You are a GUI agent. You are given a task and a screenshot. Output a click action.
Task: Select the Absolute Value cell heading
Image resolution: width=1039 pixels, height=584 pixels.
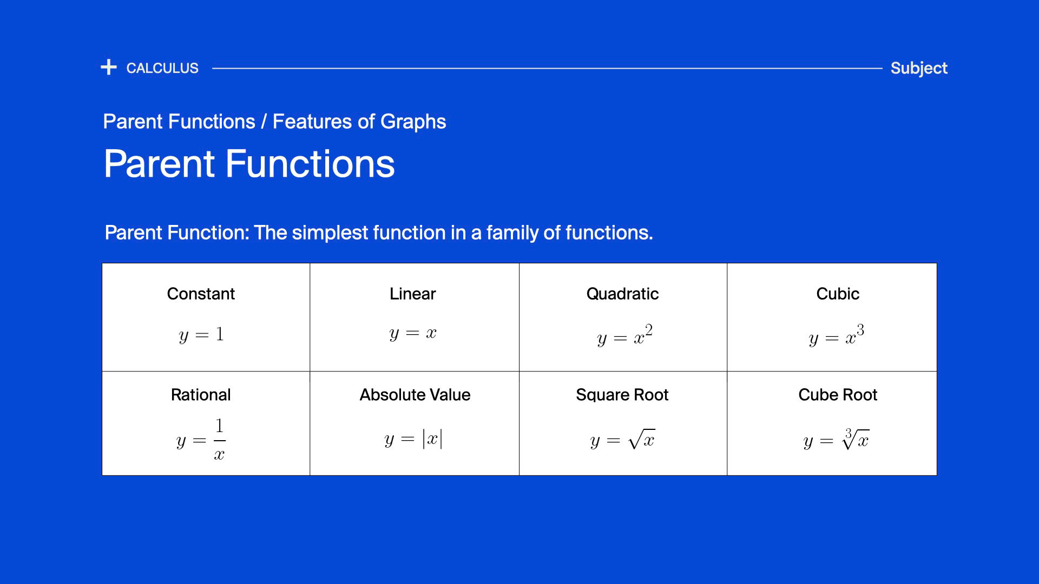click(x=415, y=395)
